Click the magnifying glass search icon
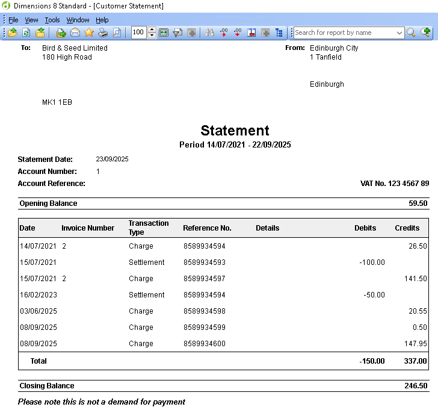This screenshot has width=438, height=416. (412, 33)
